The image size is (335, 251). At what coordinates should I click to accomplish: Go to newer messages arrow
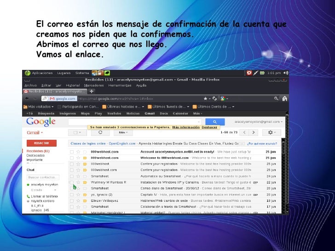(244, 132)
